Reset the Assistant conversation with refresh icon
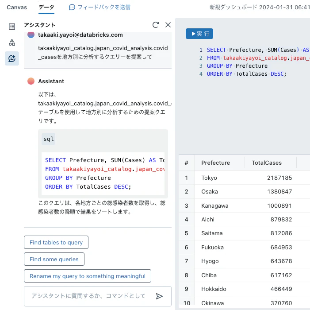 click(x=156, y=25)
